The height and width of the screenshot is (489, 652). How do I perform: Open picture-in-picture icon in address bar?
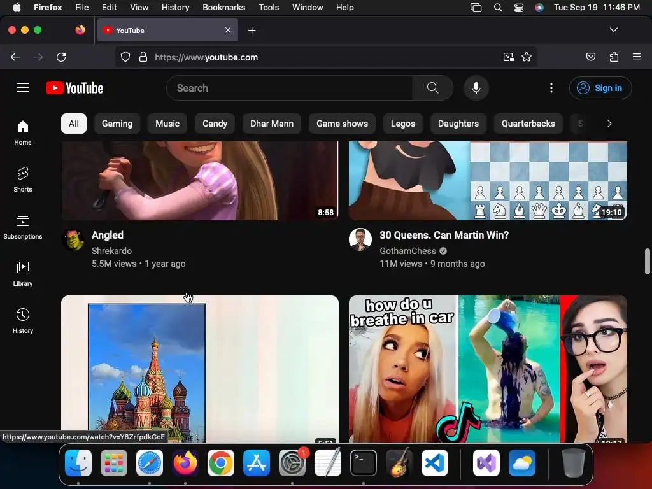click(x=508, y=57)
